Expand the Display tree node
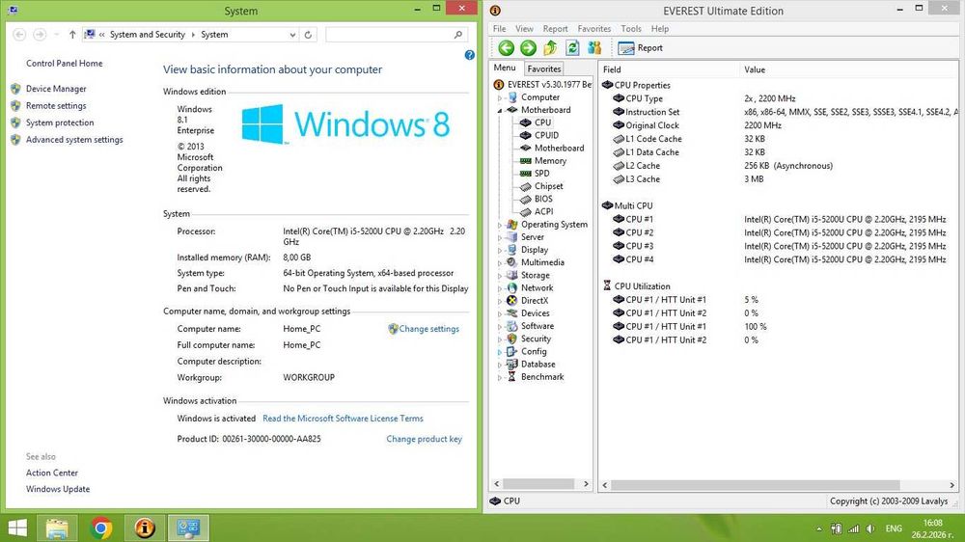The width and height of the screenshot is (965, 542). tap(500, 251)
